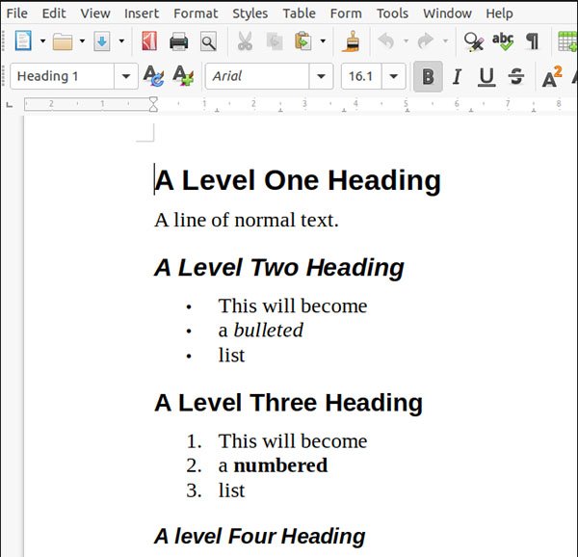
Task: Open the Font Name dropdown arrow
Action: pyautogui.click(x=321, y=76)
